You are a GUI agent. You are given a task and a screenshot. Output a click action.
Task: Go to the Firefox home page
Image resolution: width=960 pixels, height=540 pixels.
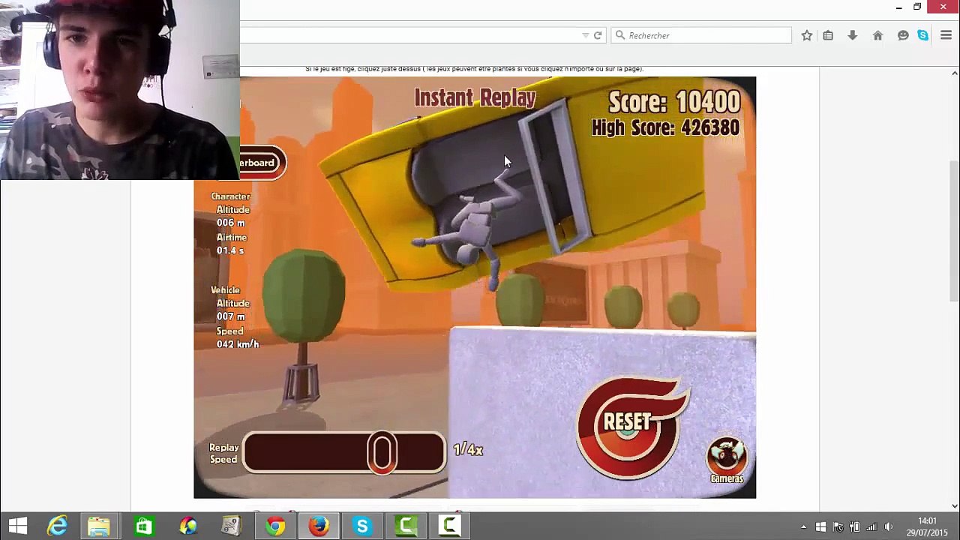point(877,35)
